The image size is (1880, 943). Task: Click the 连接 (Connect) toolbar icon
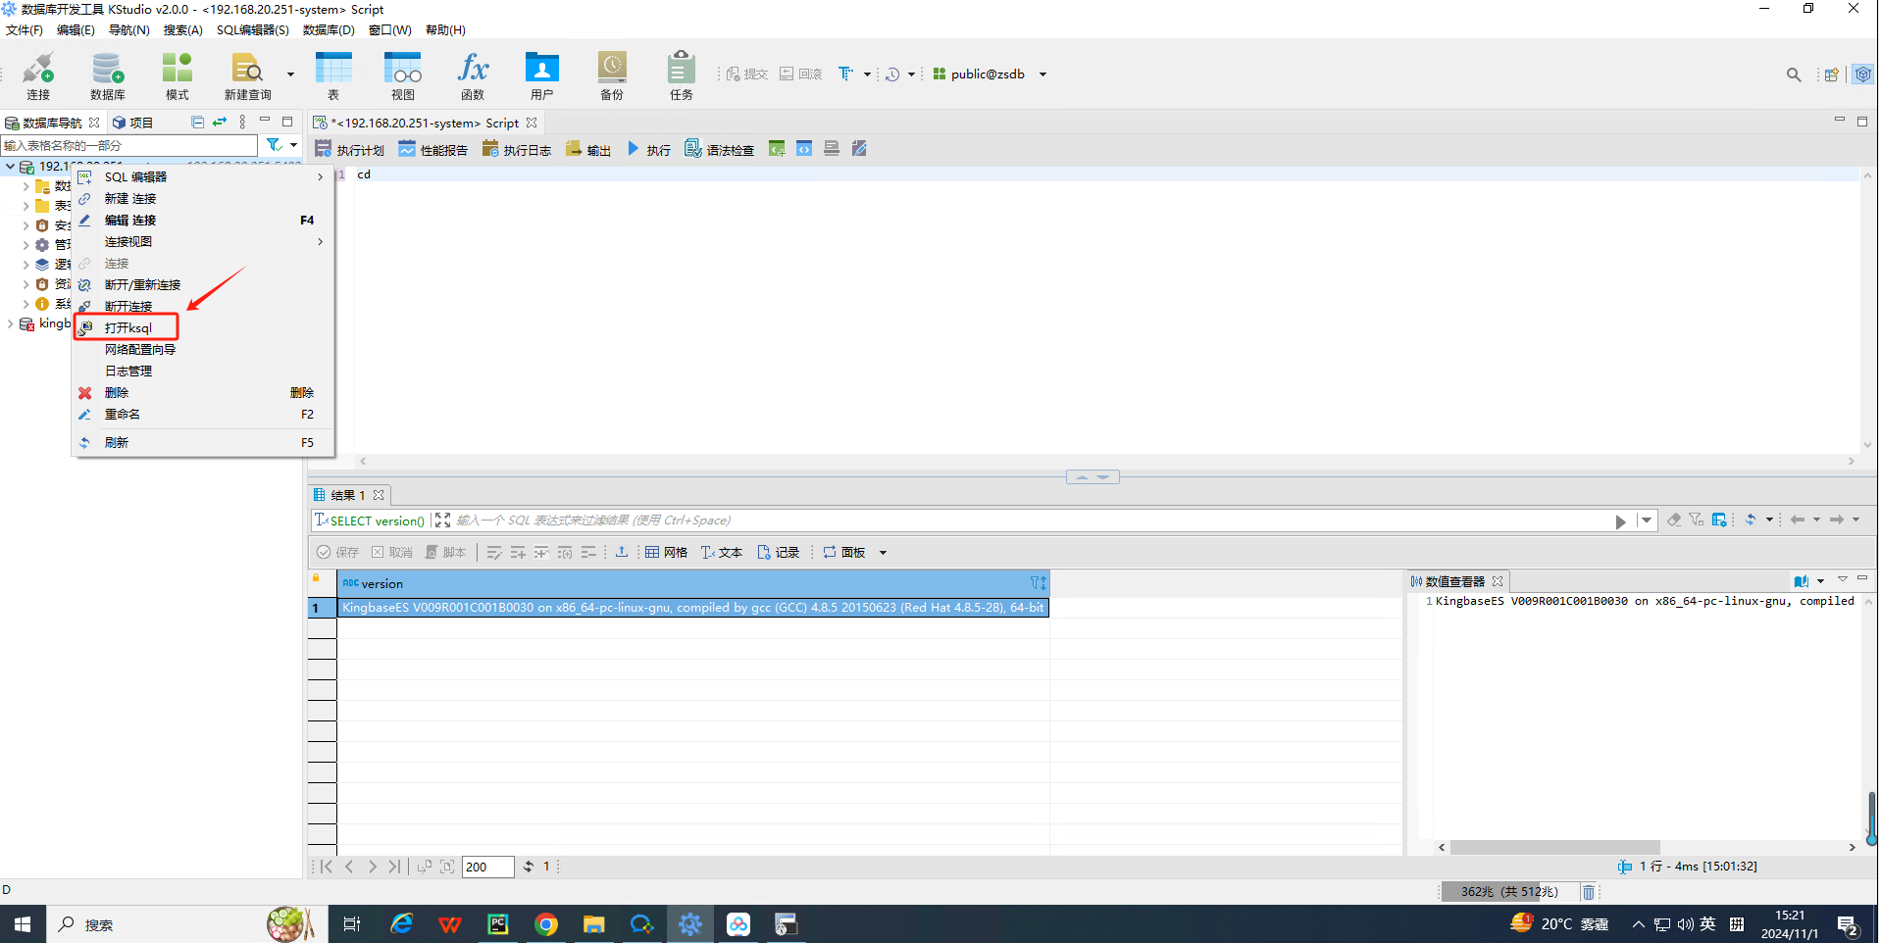[x=38, y=75]
